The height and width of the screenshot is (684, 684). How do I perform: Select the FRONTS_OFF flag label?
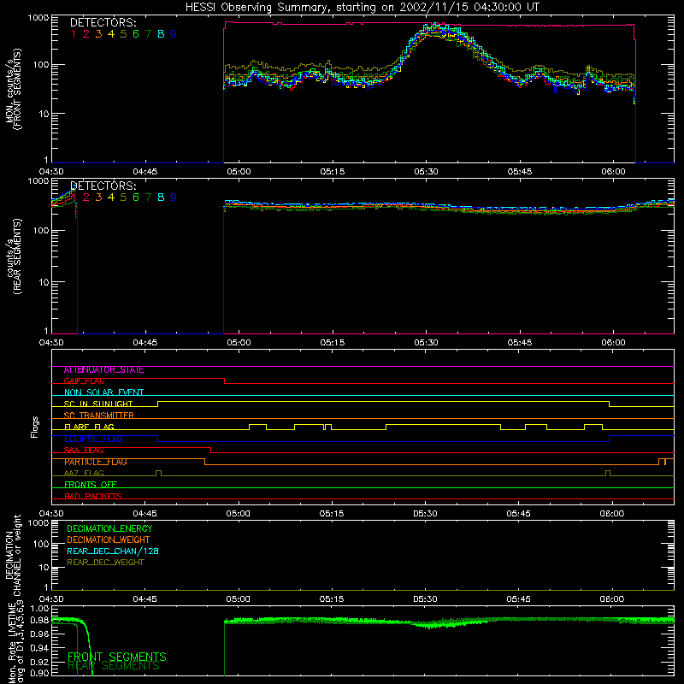pyautogui.click(x=91, y=485)
